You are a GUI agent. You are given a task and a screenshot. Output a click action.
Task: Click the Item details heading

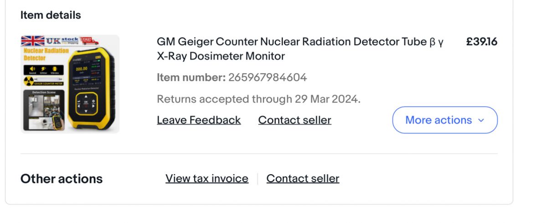[x=51, y=15]
